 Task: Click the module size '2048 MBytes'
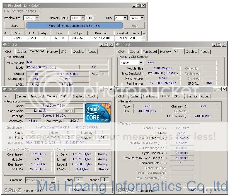click(x=163, y=68)
